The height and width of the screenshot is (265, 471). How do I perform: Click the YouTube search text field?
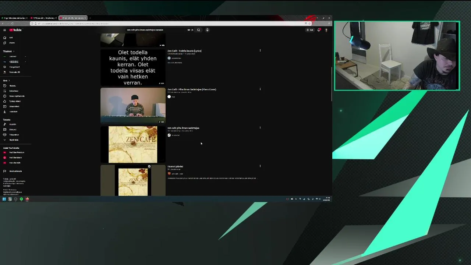[156, 30]
